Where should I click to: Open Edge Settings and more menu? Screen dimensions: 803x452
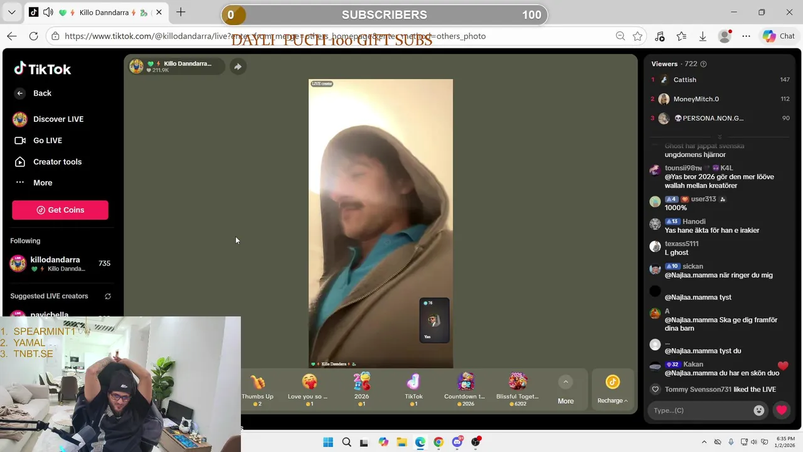(x=746, y=36)
